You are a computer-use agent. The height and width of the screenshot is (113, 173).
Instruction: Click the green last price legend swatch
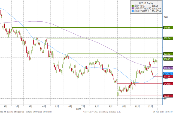pyautogui.click(x=132, y=5)
